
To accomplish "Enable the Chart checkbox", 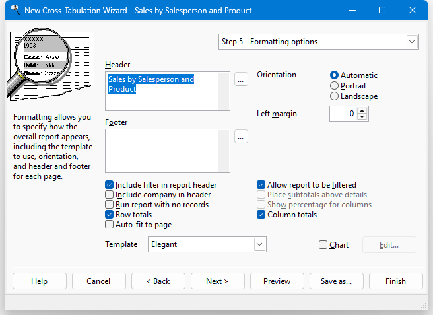I will (323, 245).
